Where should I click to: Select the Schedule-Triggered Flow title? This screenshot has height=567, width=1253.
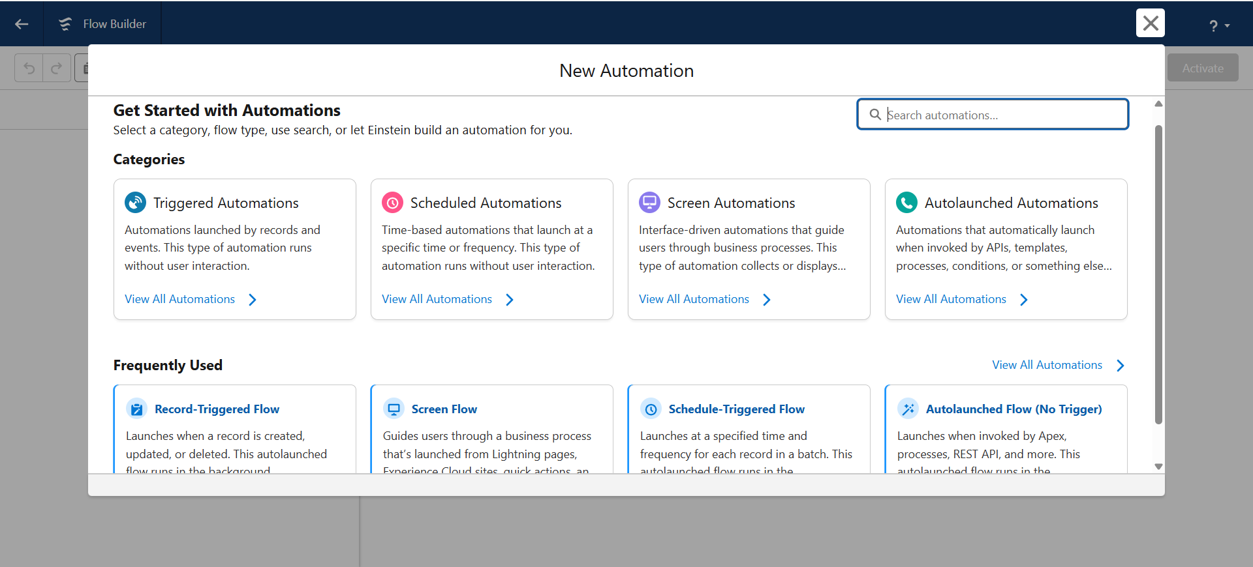[737, 409]
